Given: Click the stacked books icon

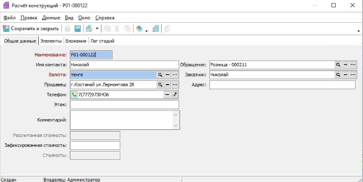Looking at the screenshot, I should (139, 29).
